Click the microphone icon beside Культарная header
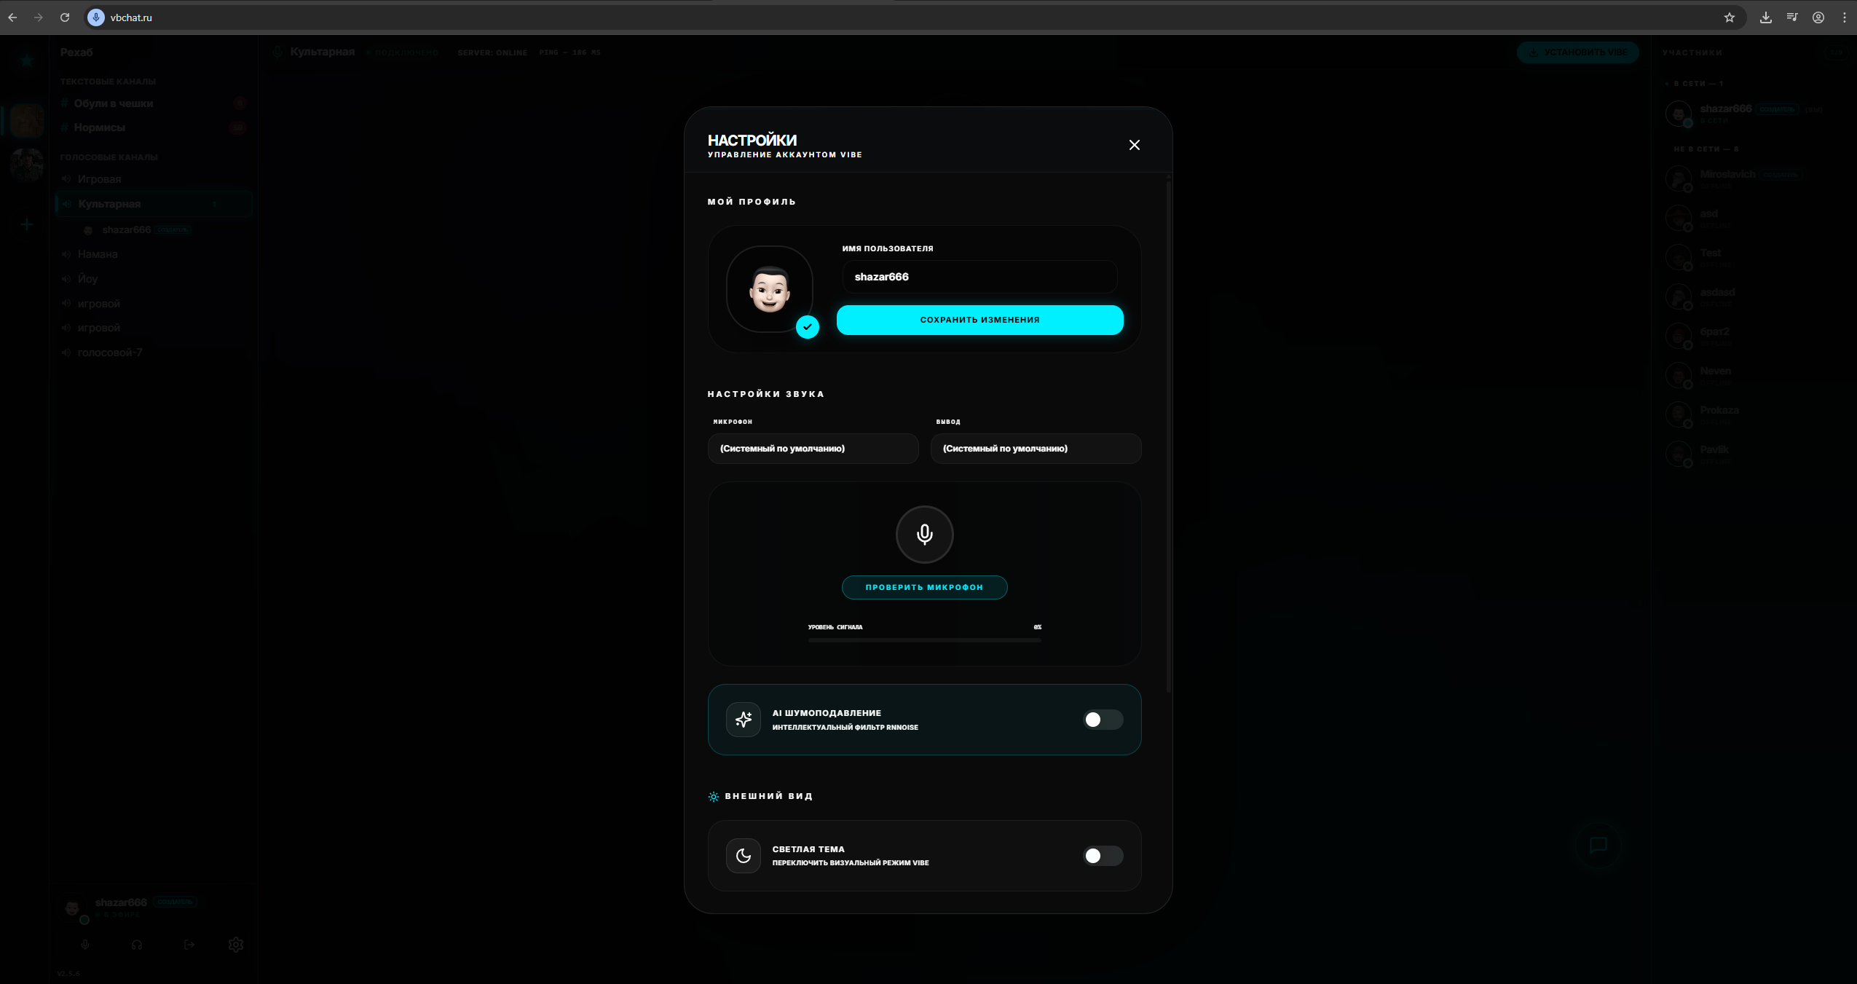 (x=277, y=52)
